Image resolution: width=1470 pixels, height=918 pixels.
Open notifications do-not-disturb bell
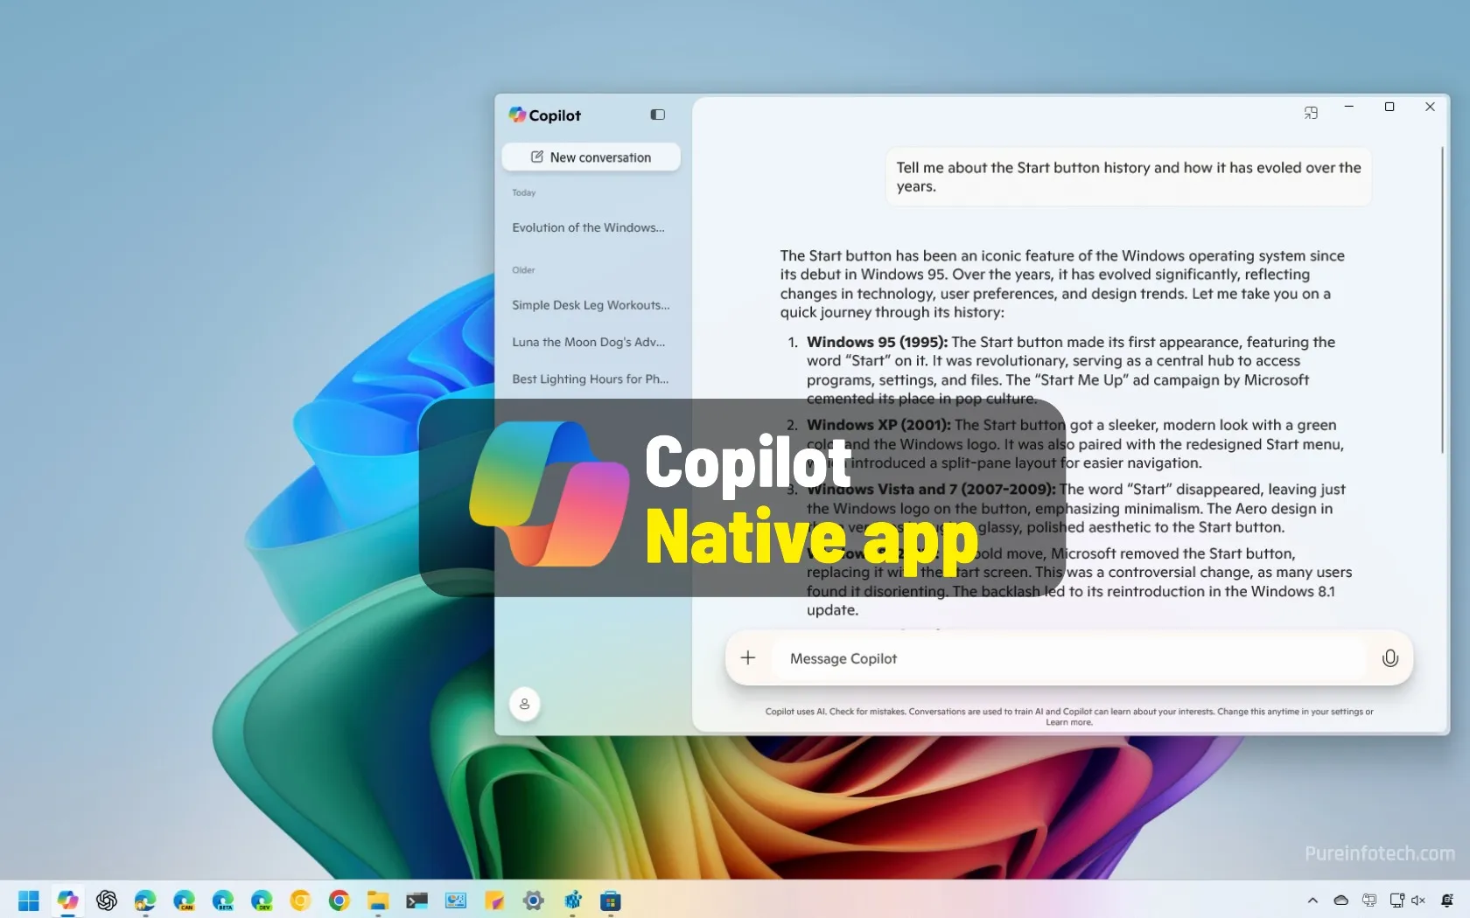[x=1447, y=901]
